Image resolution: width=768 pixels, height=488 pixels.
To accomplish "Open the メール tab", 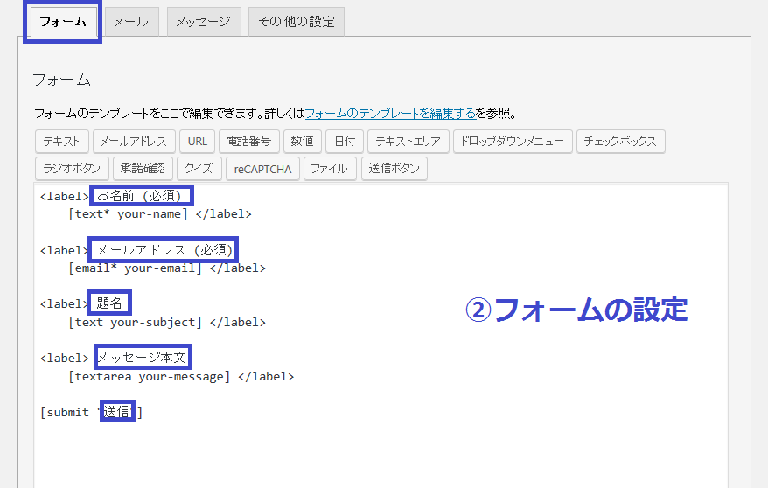I will [x=131, y=22].
